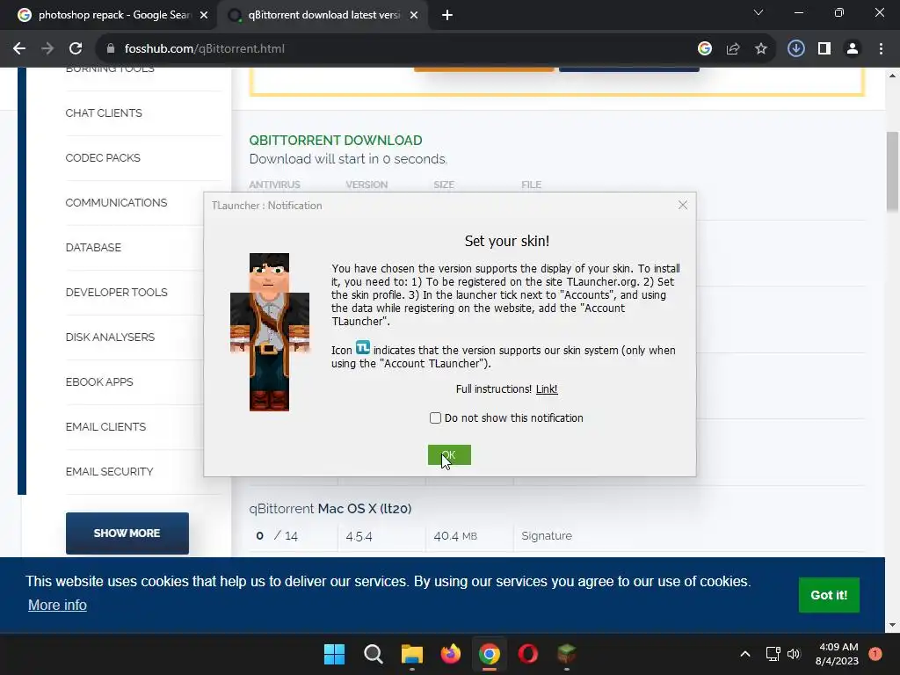The image size is (900, 675).
Task: View site lock information icon
Action: [111, 49]
